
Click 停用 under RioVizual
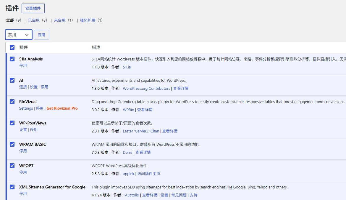tap(40, 108)
